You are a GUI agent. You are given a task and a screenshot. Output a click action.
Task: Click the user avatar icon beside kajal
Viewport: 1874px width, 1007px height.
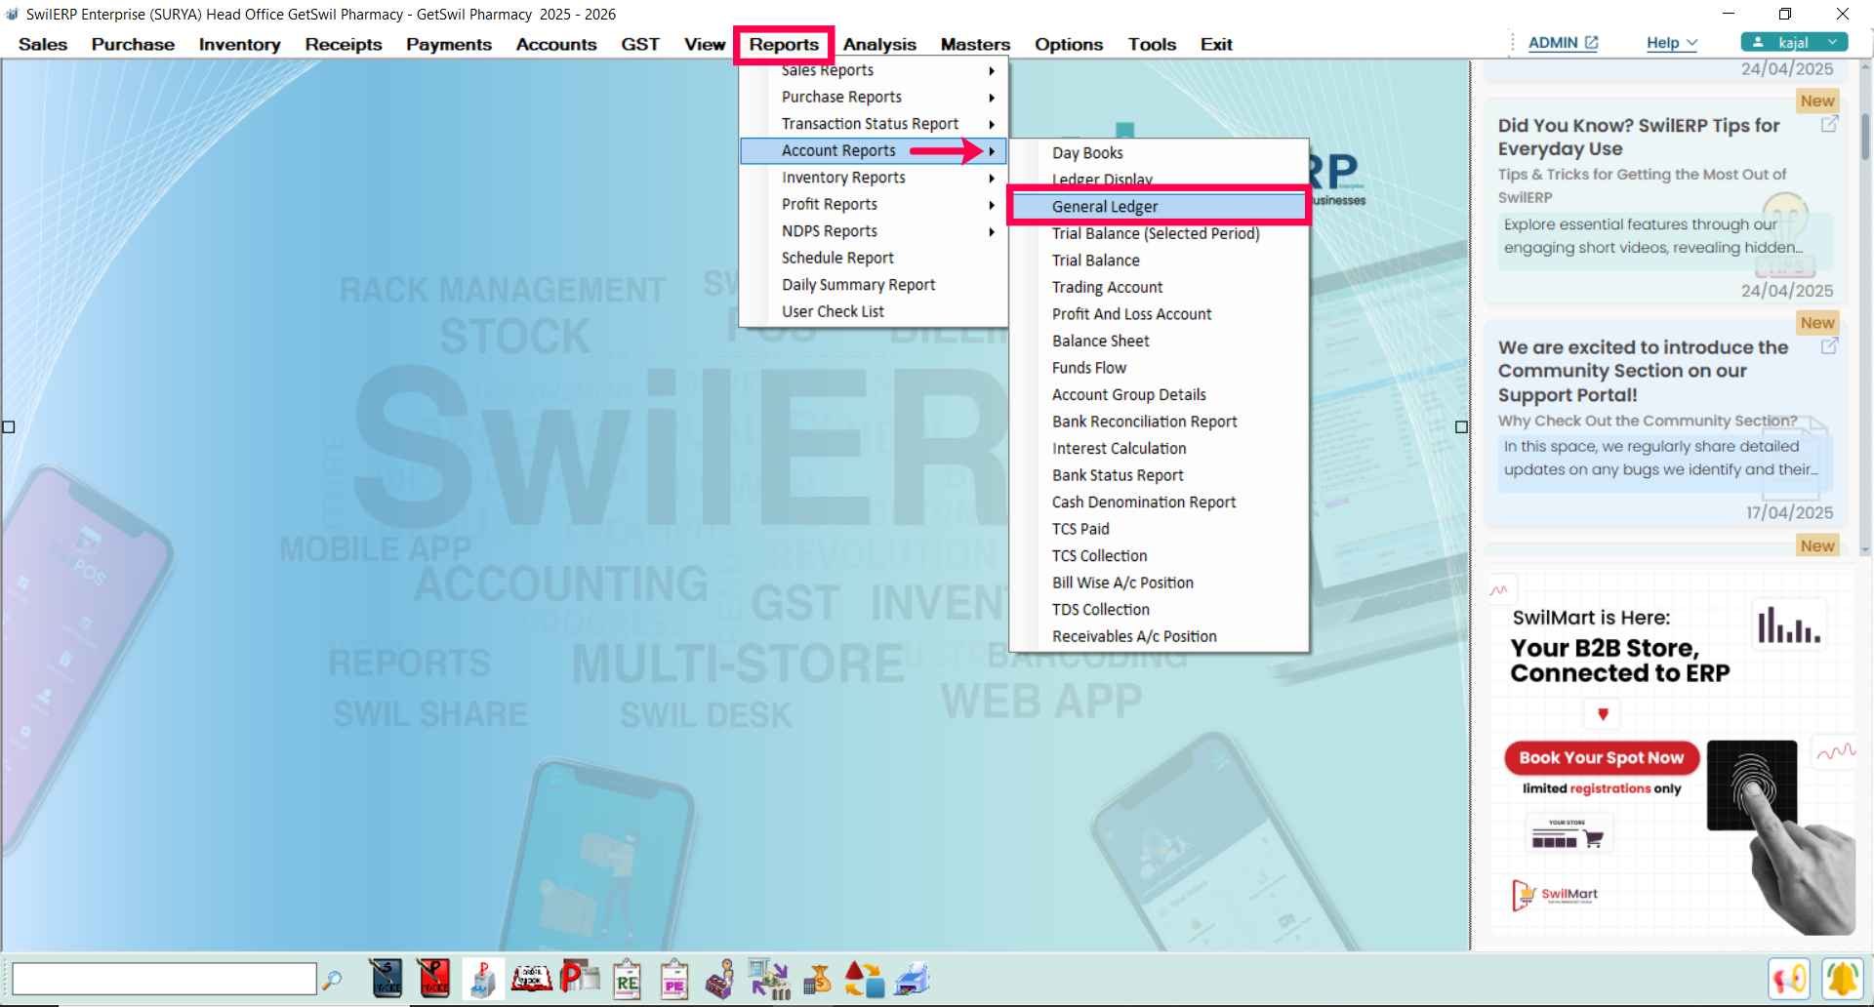pos(1758,42)
